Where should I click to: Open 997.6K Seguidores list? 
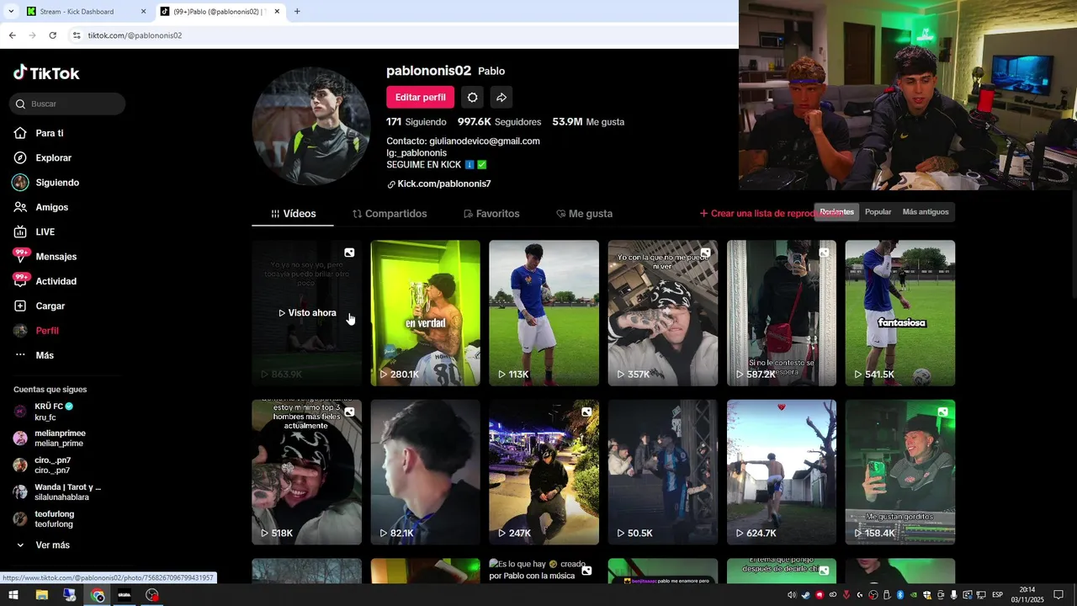pyautogui.click(x=499, y=122)
